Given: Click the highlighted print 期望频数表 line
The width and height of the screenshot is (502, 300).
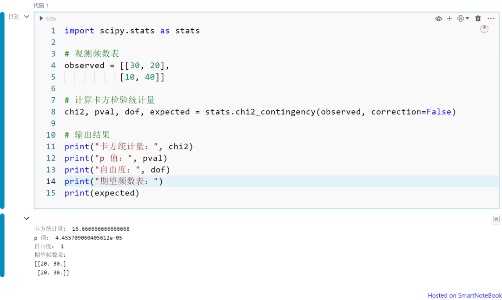Looking at the screenshot, I should tap(114, 181).
